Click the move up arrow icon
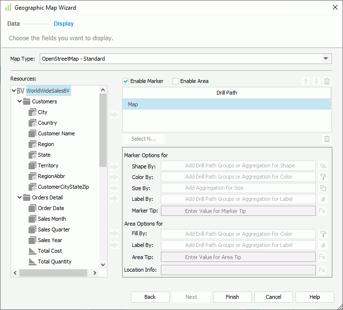Screen dimensions: 343x310 pyautogui.click(x=306, y=82)
